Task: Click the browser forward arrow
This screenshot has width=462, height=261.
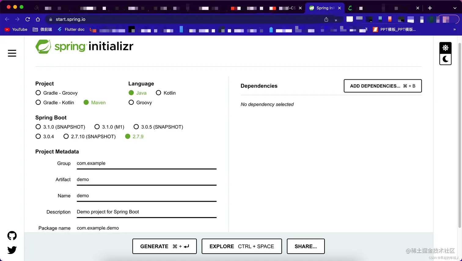Action: click(17, 19)
